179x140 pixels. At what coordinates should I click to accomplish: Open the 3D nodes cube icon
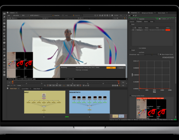4,43
